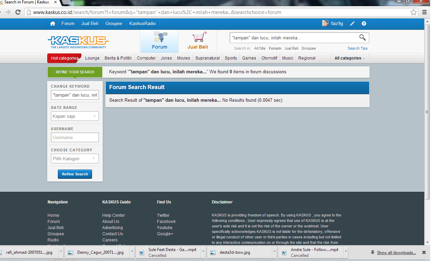Viewport: 438px width, 263px height.
Task: Expand Andre Sule download options arrow
Action: [346, 252]
